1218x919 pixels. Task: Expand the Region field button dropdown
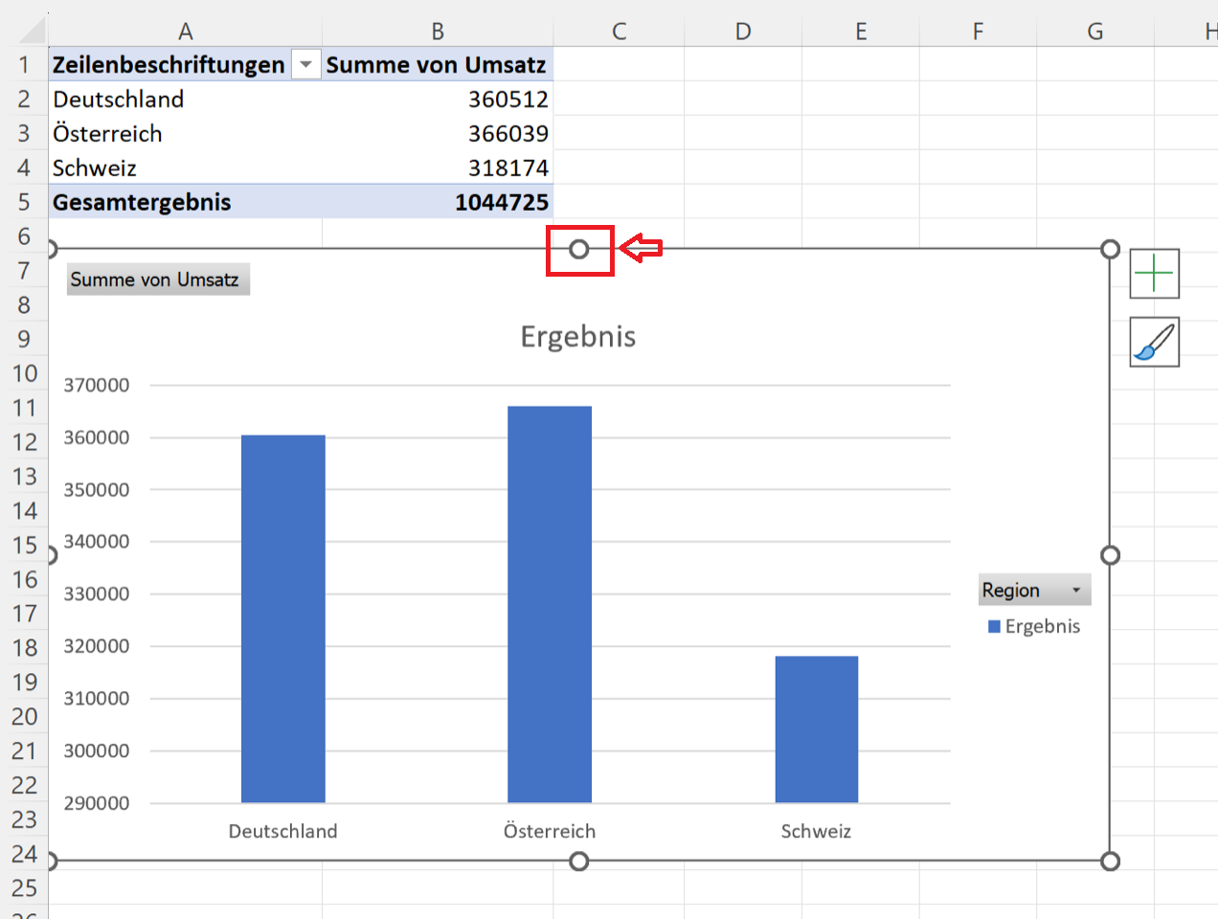pyautogui.click(x=1075, y=591)
